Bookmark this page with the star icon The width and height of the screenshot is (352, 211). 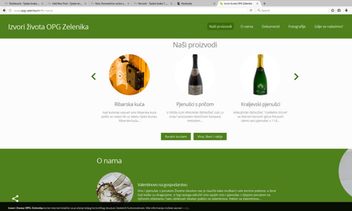point(332,11)
